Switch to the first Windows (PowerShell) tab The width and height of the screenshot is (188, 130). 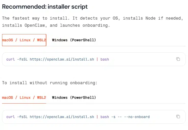(74, 40)
